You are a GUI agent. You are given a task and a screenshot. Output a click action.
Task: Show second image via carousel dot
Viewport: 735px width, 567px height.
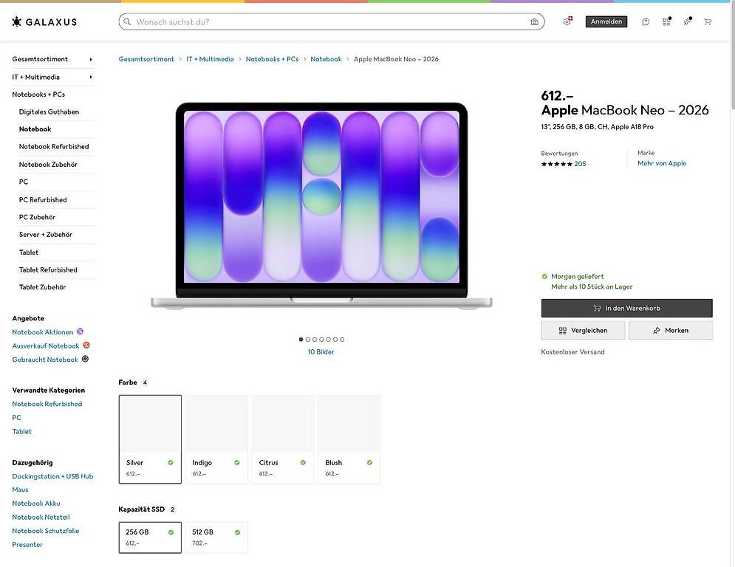point(308,340)
